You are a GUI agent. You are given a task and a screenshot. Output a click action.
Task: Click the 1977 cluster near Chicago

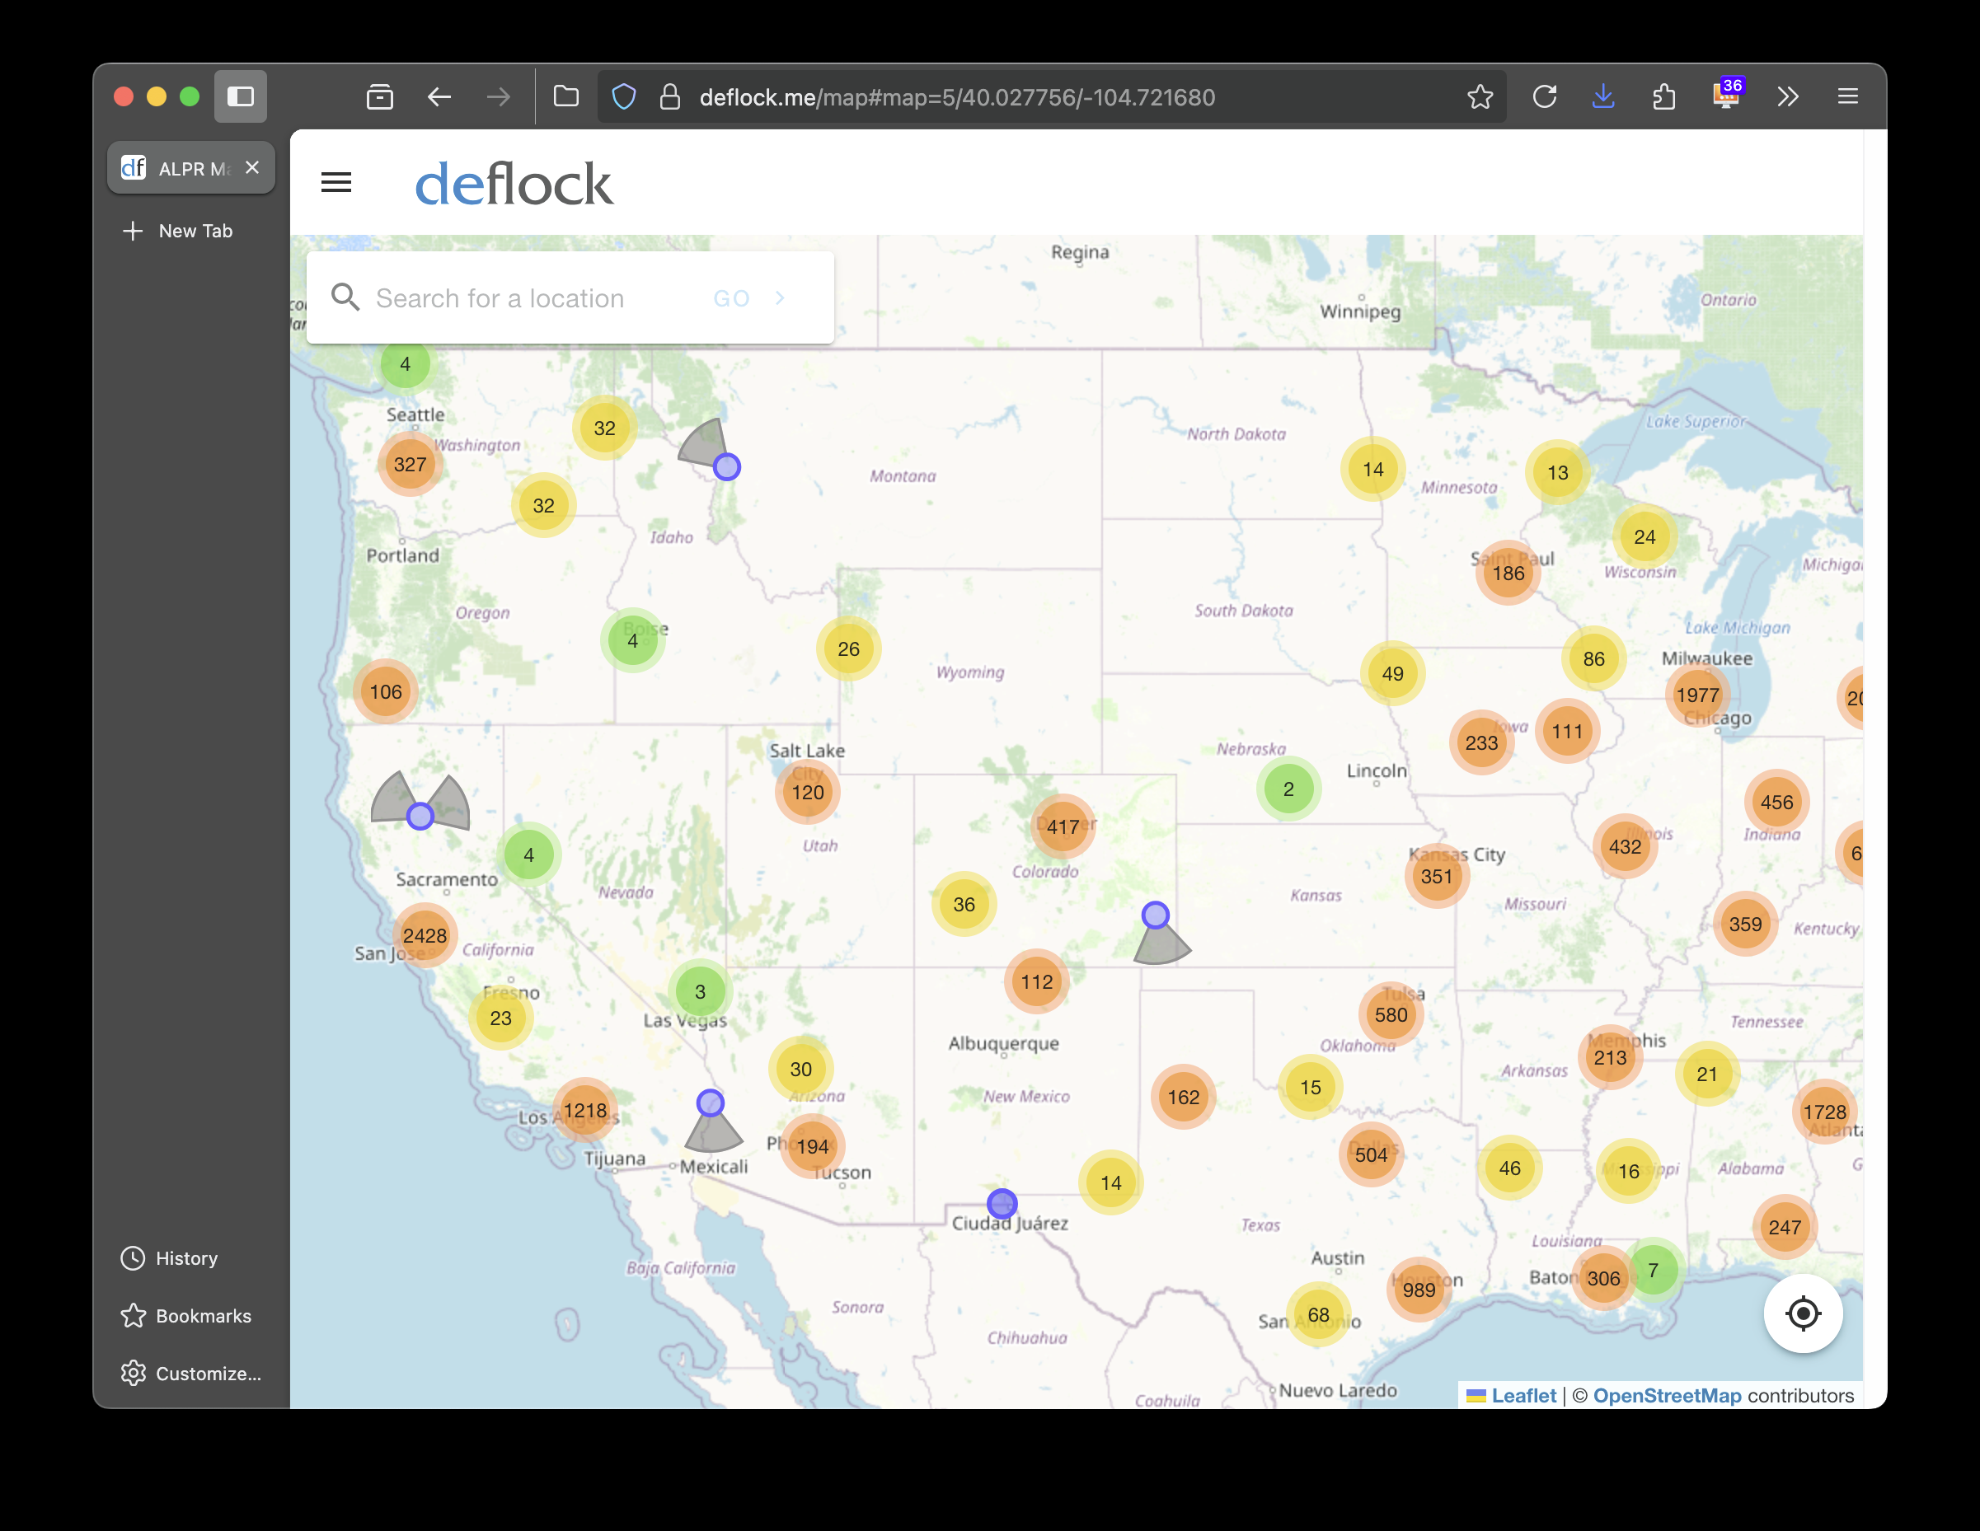click(x=1697, y=696)
